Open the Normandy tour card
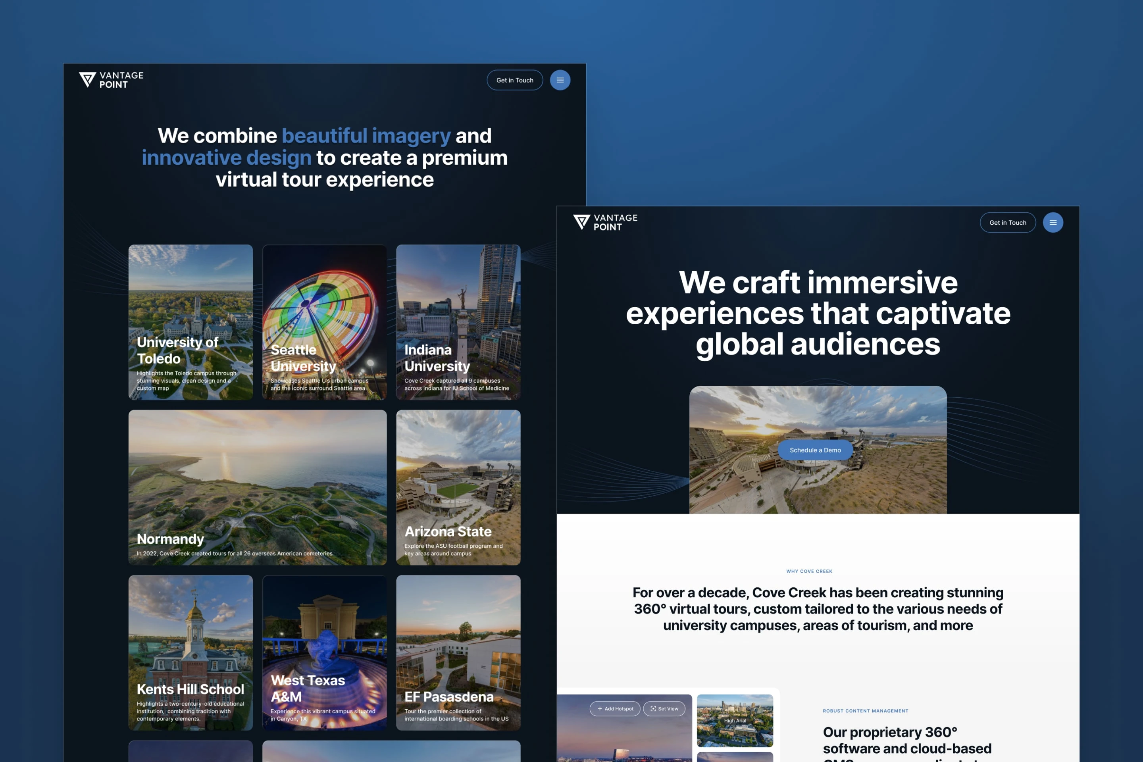1143x762 pixels. coord(257,487)
